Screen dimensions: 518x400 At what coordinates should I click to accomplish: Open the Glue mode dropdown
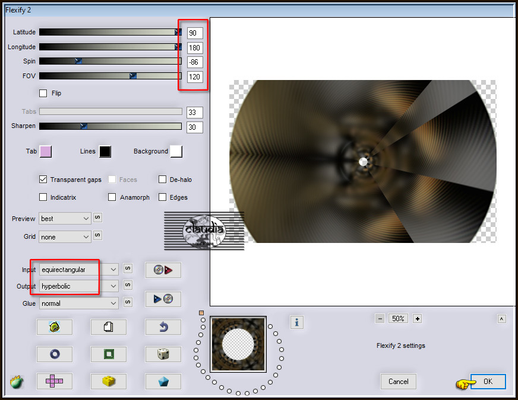coord(78,303)
